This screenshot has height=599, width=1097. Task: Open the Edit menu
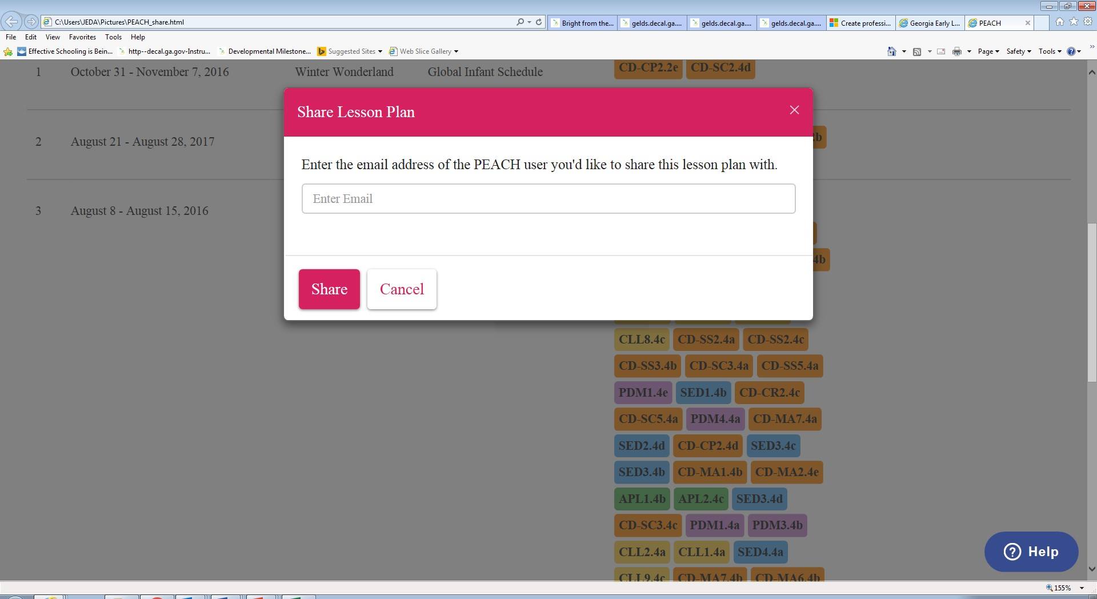coord(31,37)
